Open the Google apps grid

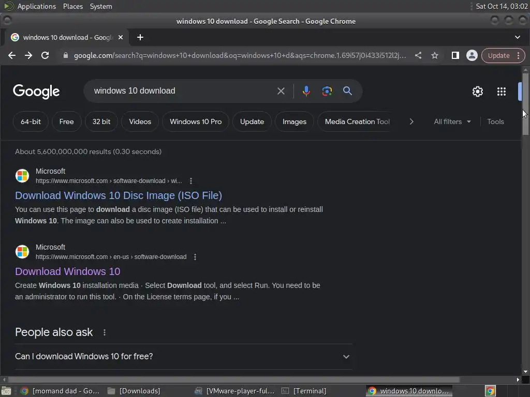point(501,91)
